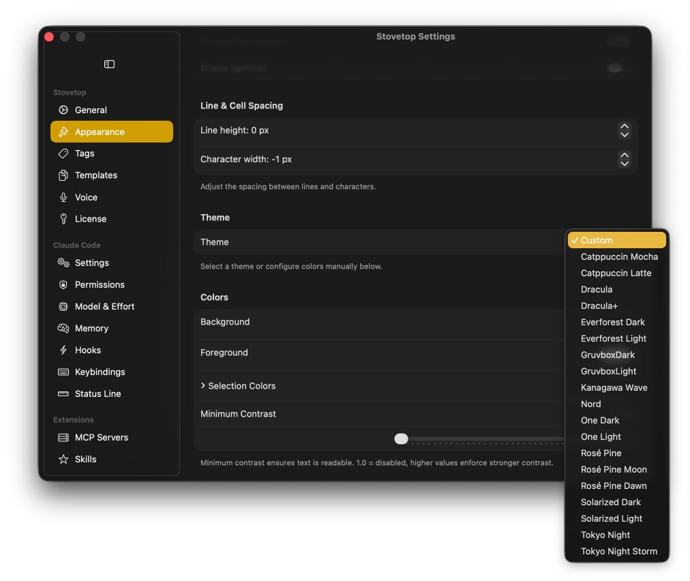
Task: Click the Keybindings keyboard icon
Action: point(63,372)
